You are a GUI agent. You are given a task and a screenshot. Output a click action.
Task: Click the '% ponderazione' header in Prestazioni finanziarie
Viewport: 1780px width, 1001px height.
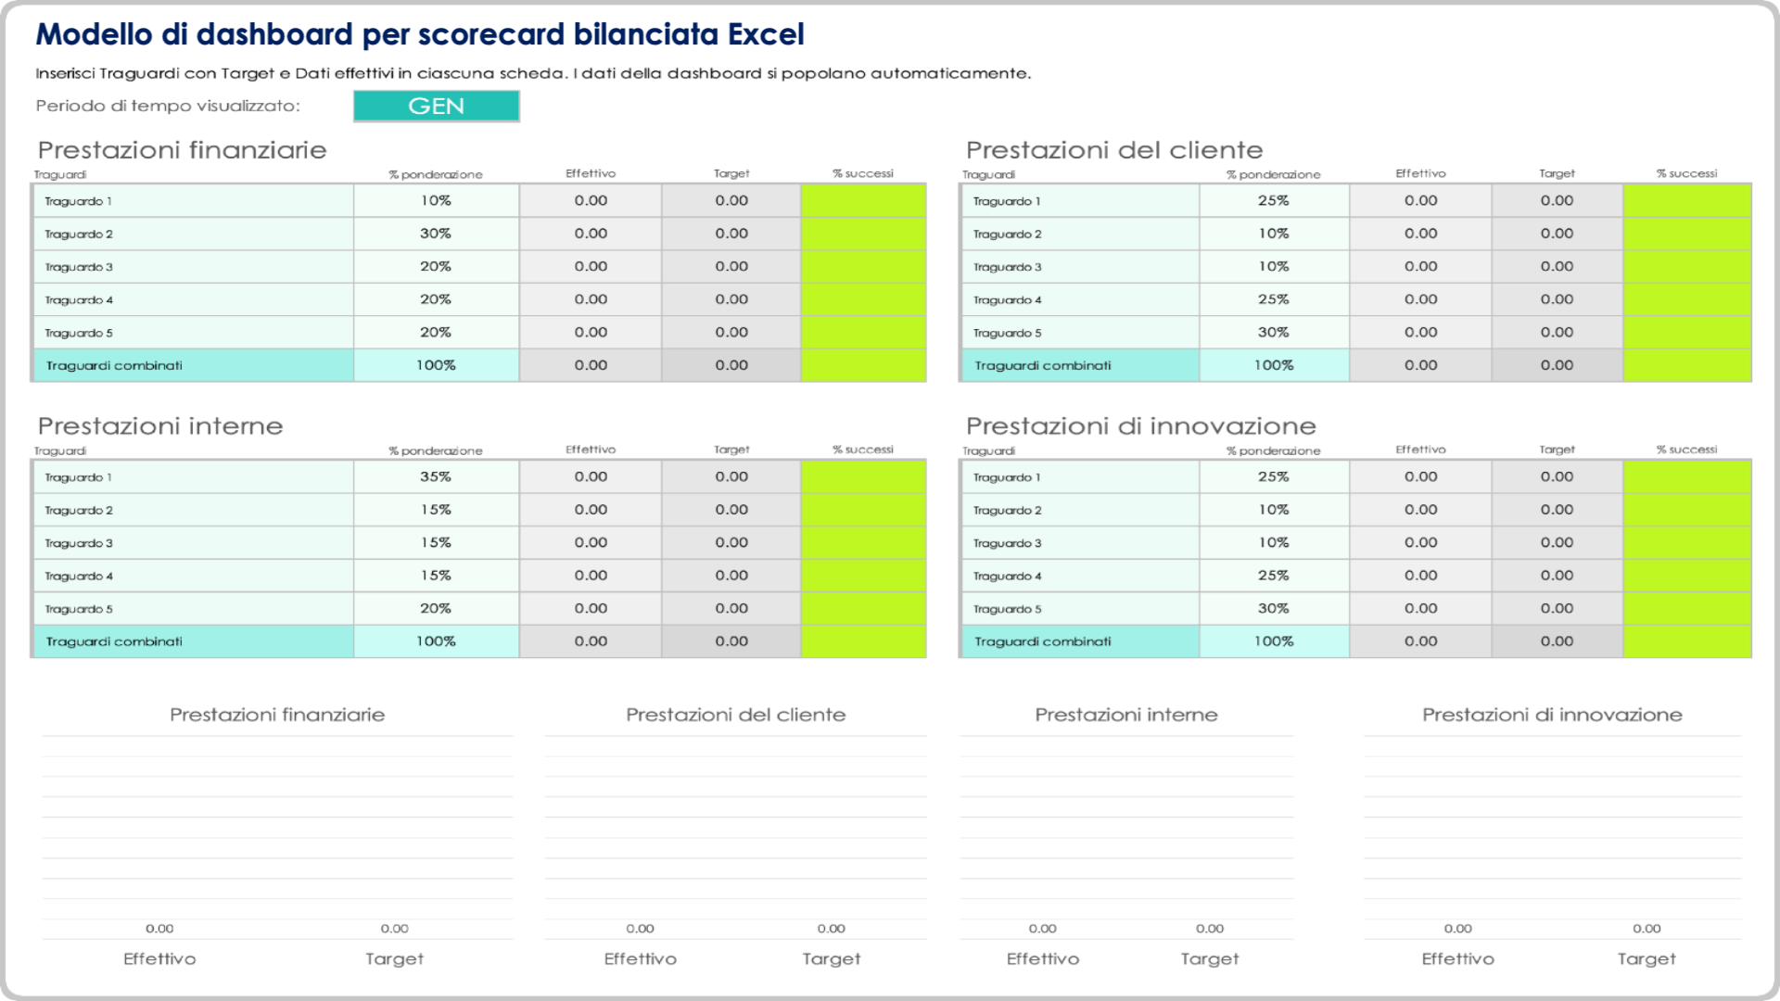coord(436,174)
